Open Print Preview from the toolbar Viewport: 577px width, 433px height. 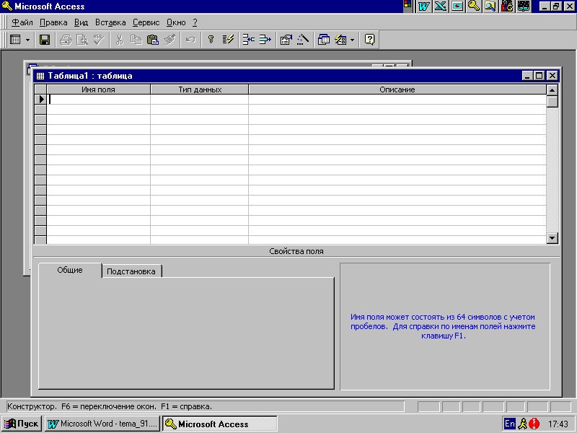(82, 40)
